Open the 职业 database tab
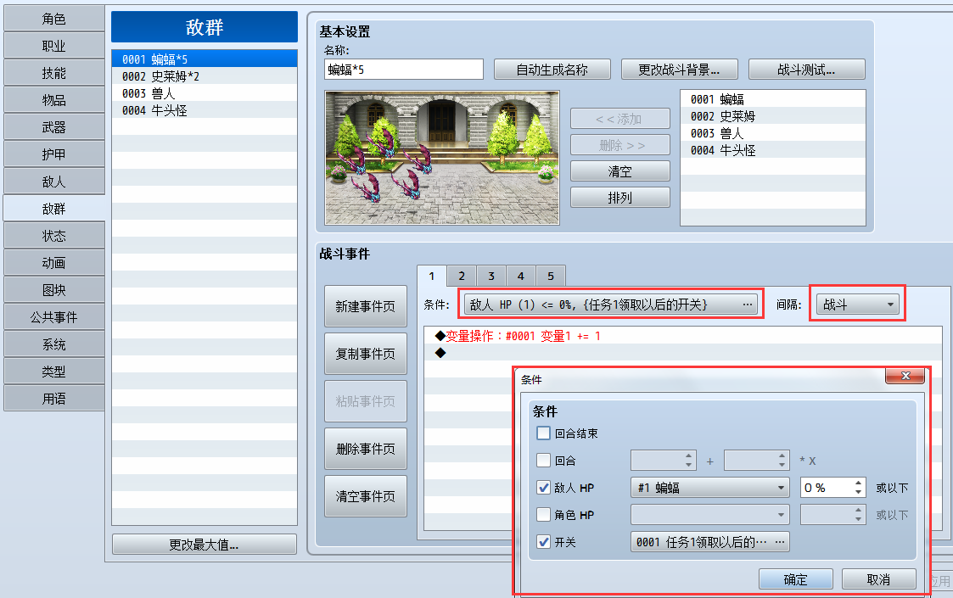 [x=54, y=46]
